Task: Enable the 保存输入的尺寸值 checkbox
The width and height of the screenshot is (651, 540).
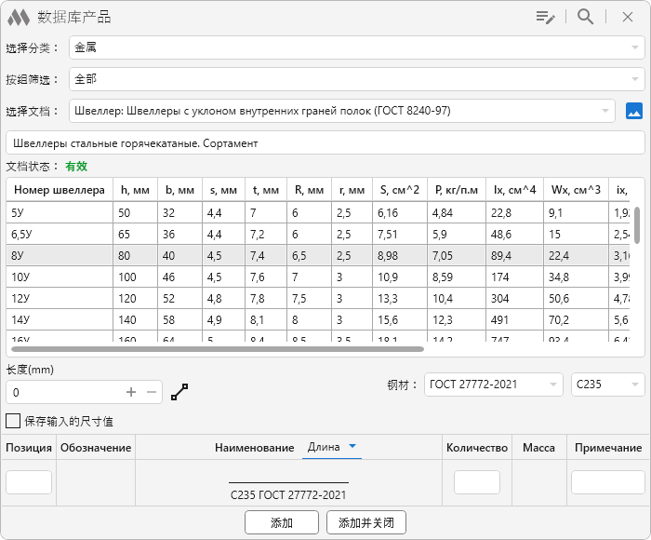Action: coord(13,421)
